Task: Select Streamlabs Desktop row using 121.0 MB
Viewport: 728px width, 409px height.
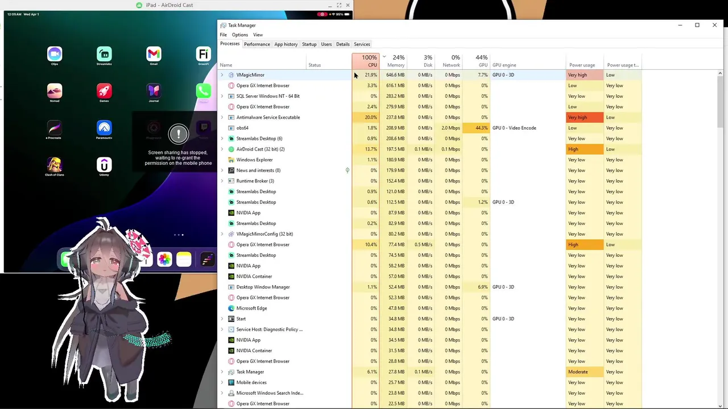Action: point(429,191)
